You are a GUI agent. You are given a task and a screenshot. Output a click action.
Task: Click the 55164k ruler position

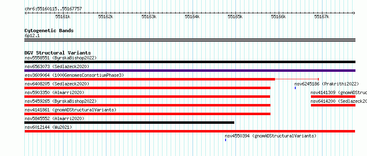click(193, 17)
